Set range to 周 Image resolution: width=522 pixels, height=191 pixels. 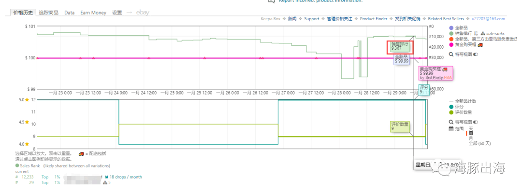tap(471, 133)
